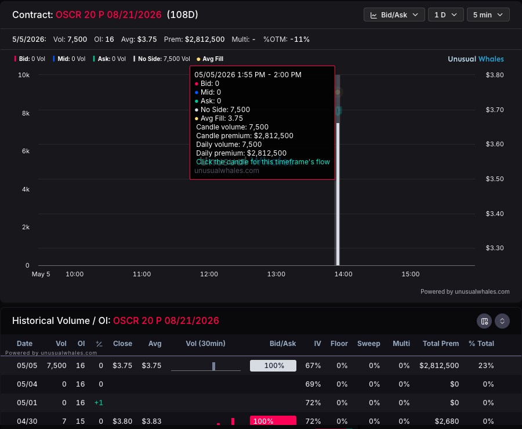Screen dimensions: 522x429
Task: Sort table by IV column
Action: (x=318, y=344)
